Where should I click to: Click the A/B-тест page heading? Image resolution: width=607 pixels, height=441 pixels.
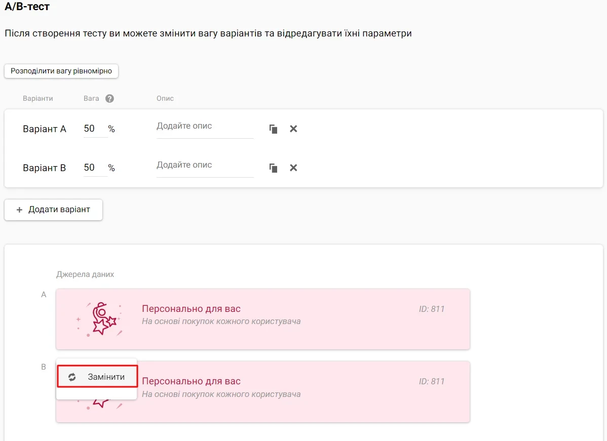click(x=27, y=6)
